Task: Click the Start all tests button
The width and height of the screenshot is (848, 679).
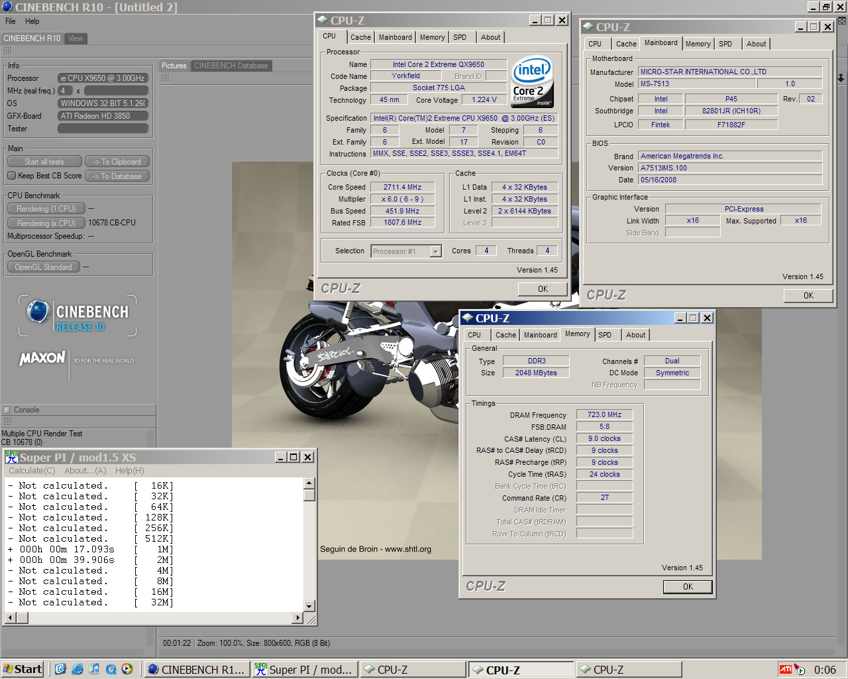Action: pyautogui.click(x=44, y=162)
